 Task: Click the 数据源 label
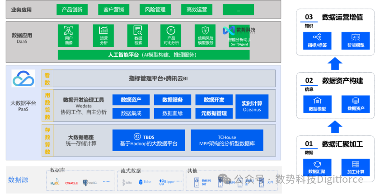(x=18, y=180)
